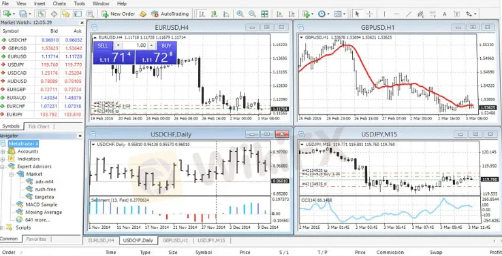Viewport: 502px width, 256px height.
Task: Close the Navigator panel
Action: click(80, 136)
